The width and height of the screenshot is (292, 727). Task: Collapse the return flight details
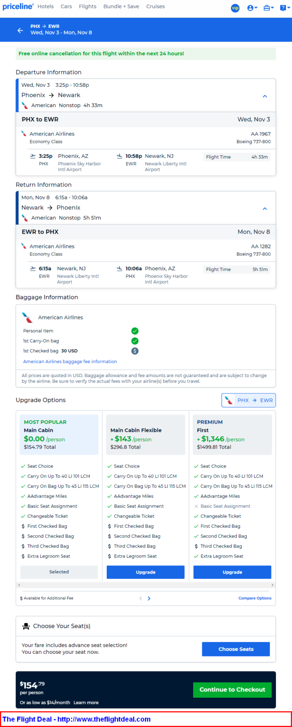(x=265, y=208)
